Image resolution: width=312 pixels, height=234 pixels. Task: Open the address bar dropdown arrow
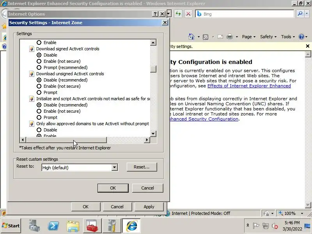pyautogui.click(x=169, y=14)
